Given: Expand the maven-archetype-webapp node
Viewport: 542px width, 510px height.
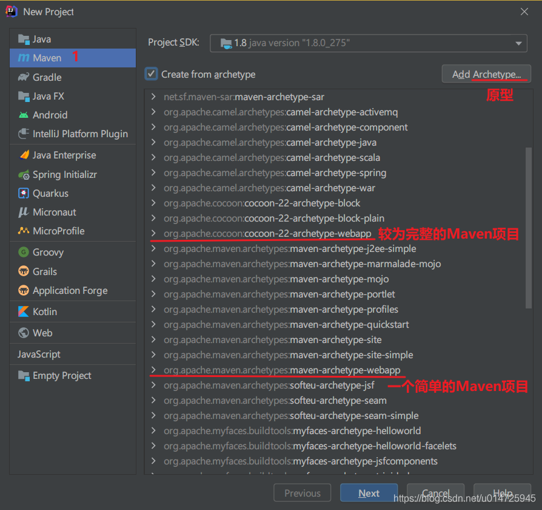Looking at the screenshot, I should (153, 370).
